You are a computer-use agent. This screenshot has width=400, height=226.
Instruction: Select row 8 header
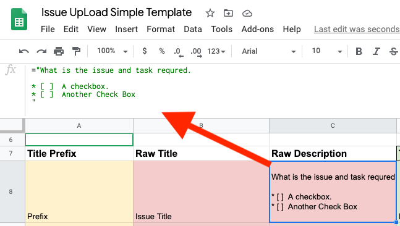(11, 191)
